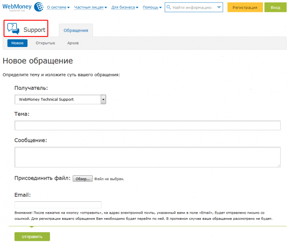Click the WebMoney globe logo icon
Screen dimensions: 289x244
[x=39, y=7]
